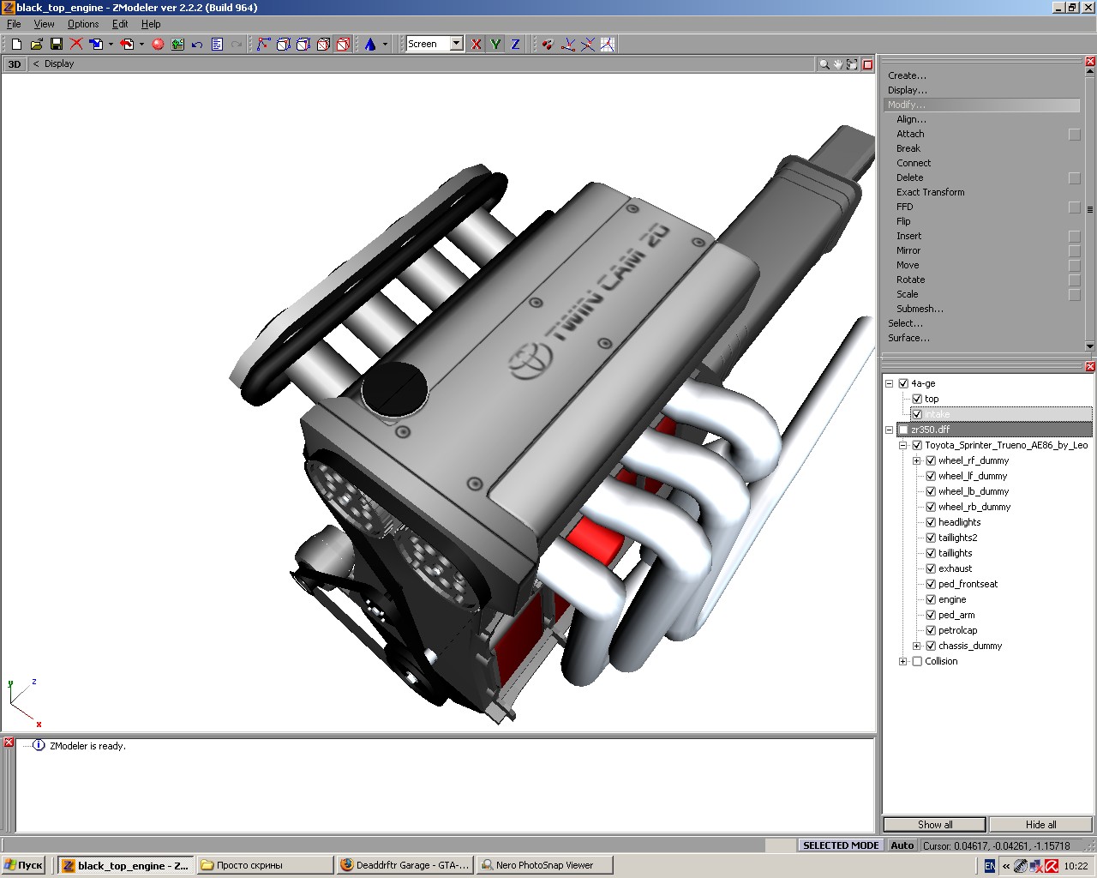The height and width of the screenshot is (878, 1097).
Task: Open the View menu
Action: tap(44, 24)
